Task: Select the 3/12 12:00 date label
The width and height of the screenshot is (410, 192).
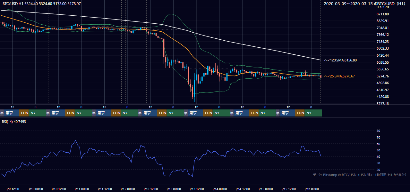Action: [150, 189]
